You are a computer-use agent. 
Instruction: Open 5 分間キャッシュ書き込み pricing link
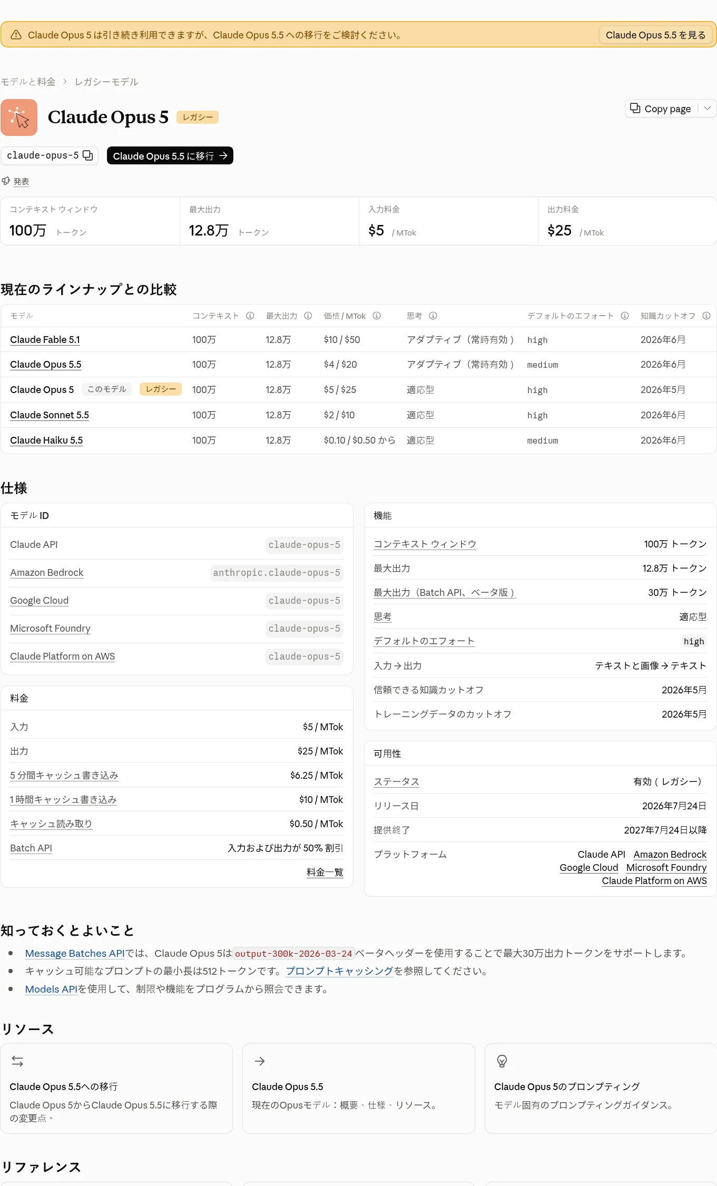(x=64, y=776)
